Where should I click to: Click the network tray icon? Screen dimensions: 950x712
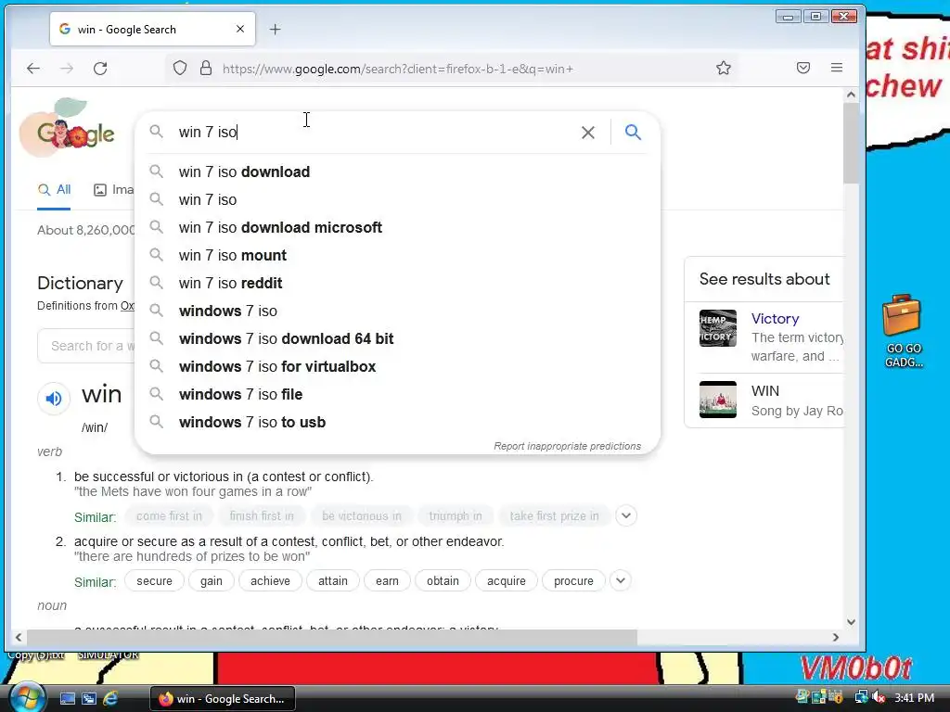coord(861,697)
